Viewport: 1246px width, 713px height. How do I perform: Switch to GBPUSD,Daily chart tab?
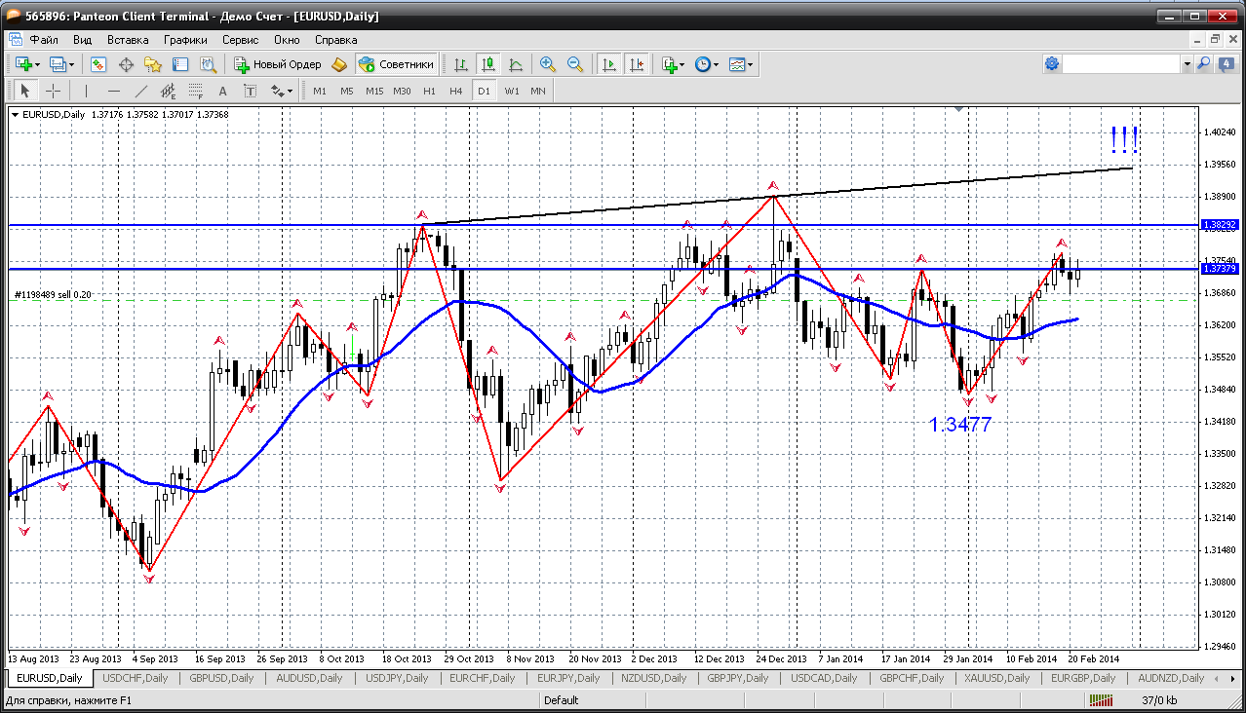pos(221,678)
